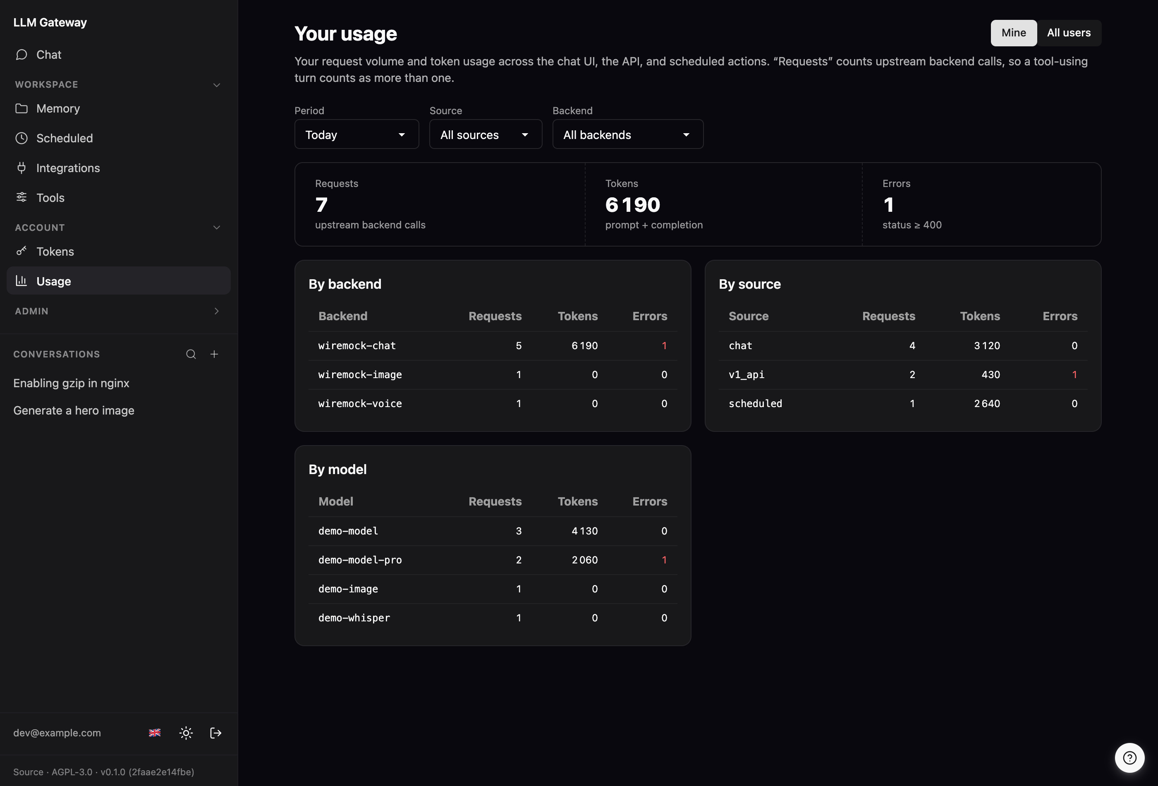Click the Usage bar chart icon
Viewport: 1158px width, 786px height.
22,280
